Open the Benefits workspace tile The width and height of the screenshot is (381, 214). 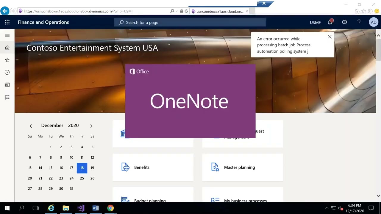pyautogui.click(x=153, y=167)
